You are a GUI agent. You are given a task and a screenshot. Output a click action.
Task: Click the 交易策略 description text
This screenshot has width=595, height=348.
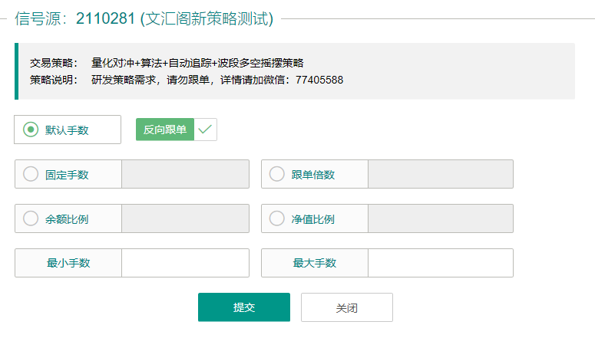pyautogui.click(x=197, y=63)
